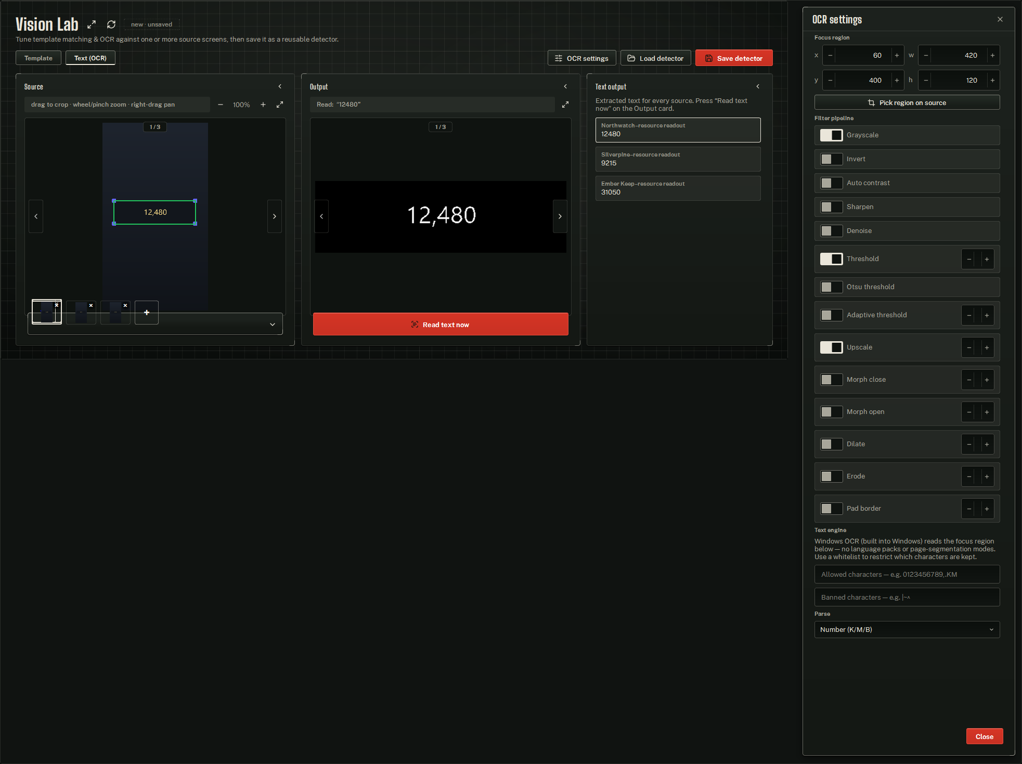The image size is (1022, 764).
Task: Zoom in the source view
Action: [x=263, y=105]
